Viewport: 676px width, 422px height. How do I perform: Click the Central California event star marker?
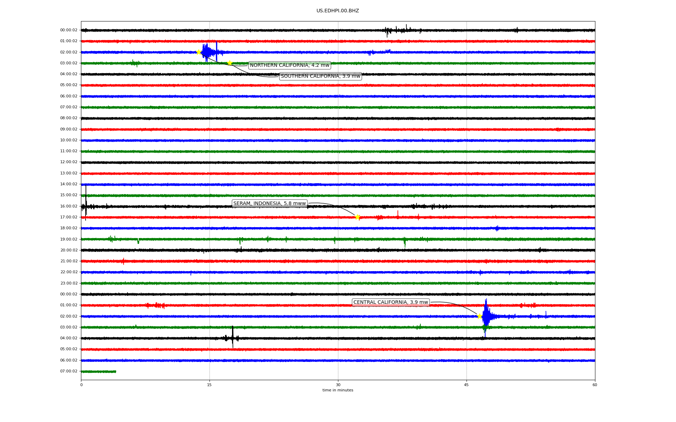coord(480,316)
